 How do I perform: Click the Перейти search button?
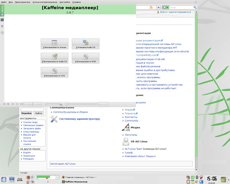point(26,113)
